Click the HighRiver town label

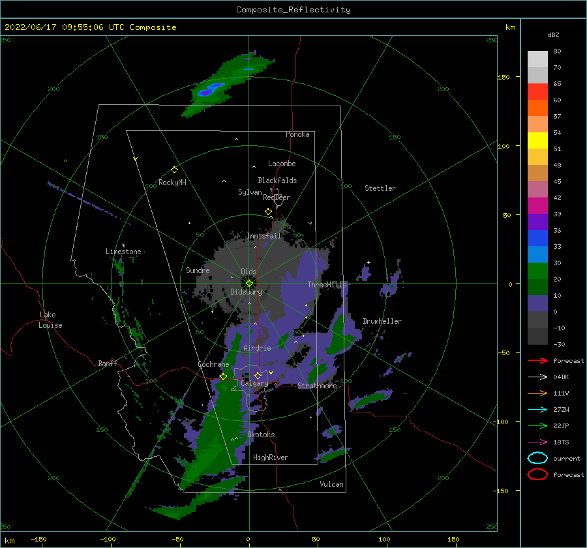tap(271, 457)
